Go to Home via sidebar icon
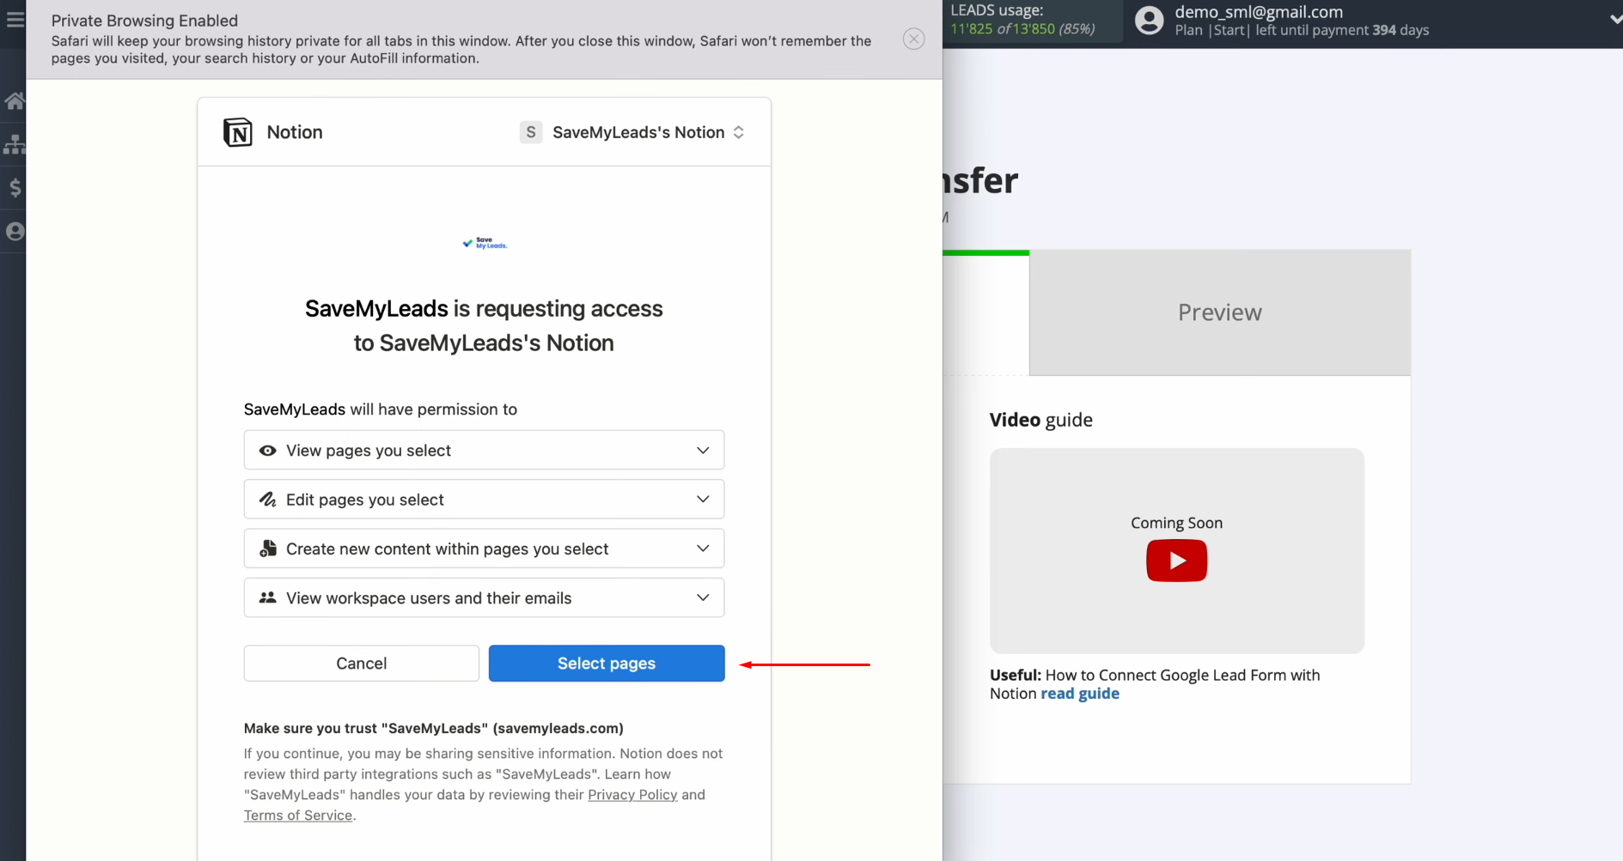 (15, 101)
